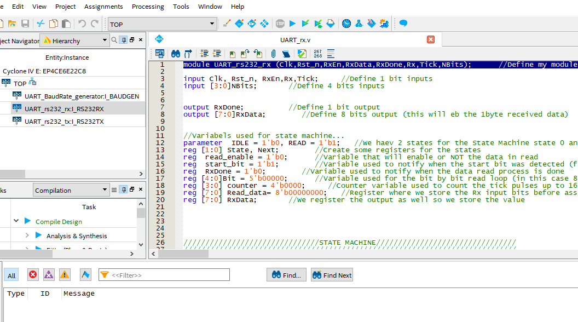The width and height of the screenshot is (578, 322).
Task: Toggle the yellow warning messages filter
Action: 65,274
